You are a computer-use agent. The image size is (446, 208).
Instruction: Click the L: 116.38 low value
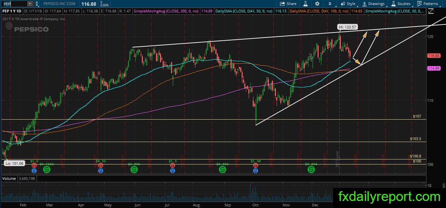point(91,11)
